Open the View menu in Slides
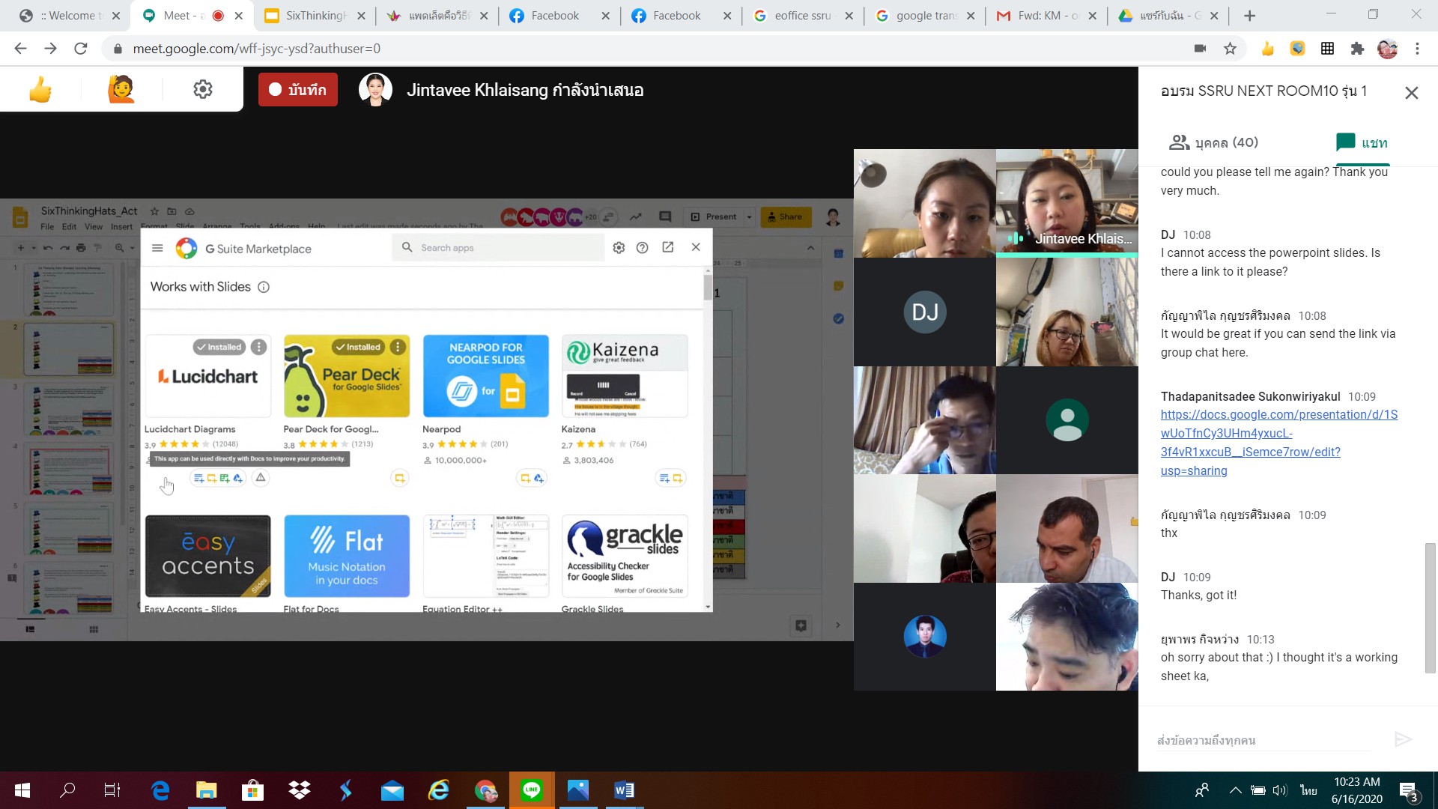Image resolution: width=1438 pixels, height=809 pixels. 94,226
